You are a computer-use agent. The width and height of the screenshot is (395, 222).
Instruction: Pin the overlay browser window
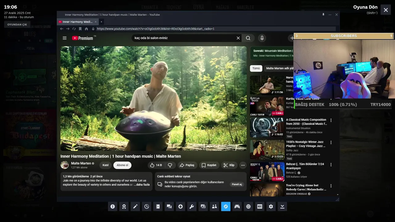pyautogui.click(x=323, y=14)
